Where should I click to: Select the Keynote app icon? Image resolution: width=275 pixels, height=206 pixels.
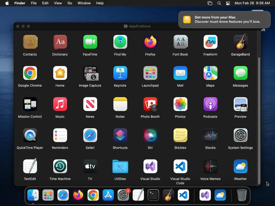[x=120, y=73]
